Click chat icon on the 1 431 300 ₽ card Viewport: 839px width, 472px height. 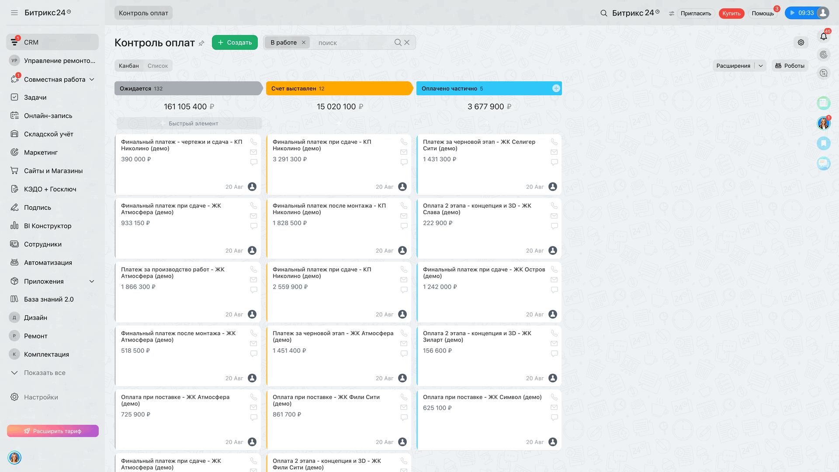554,162
